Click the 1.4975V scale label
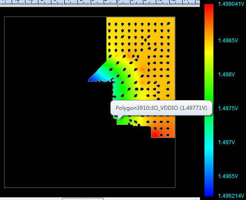The height and width of the screenshot is (200, 246). pyautogui.click(x=228, y=108)
